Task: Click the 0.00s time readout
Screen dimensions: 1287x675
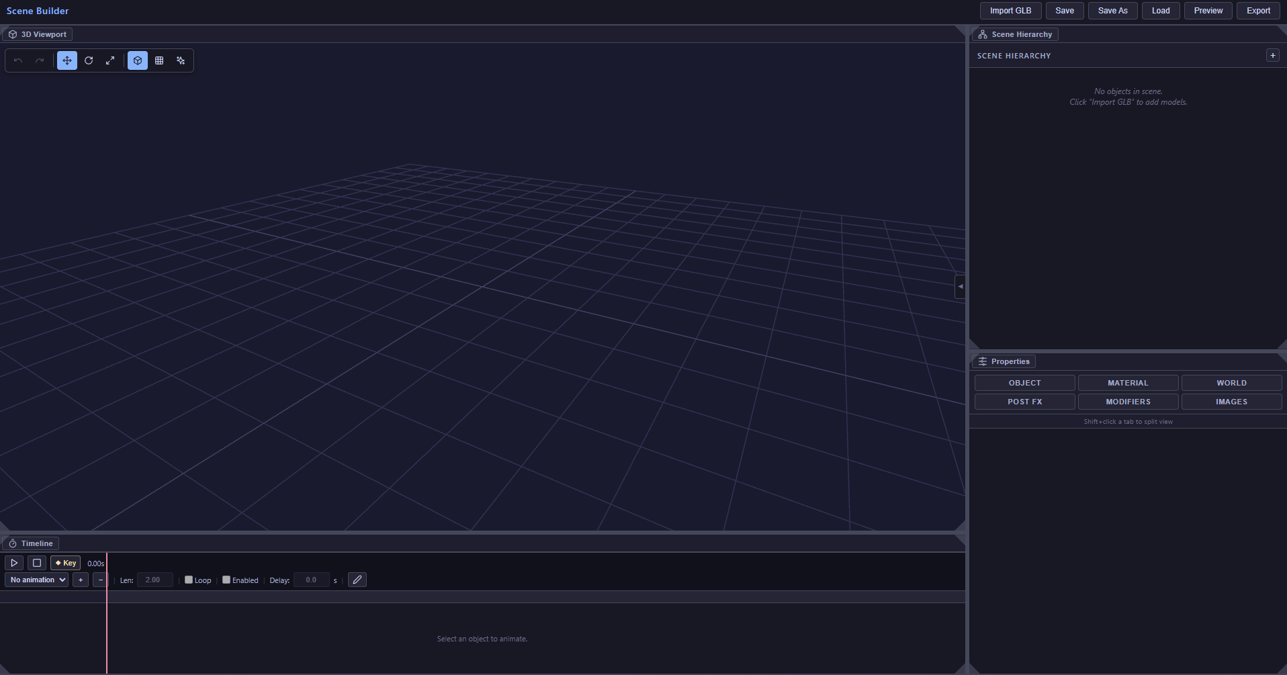Action: point(96,564)
